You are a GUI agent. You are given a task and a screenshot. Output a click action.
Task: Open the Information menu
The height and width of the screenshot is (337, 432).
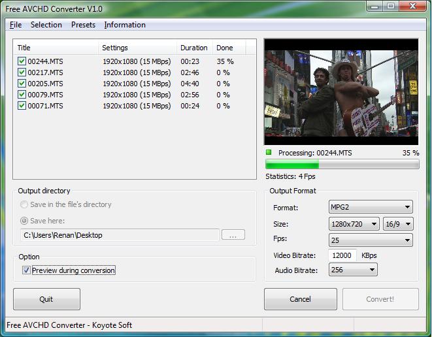click(x=125, y=25)
